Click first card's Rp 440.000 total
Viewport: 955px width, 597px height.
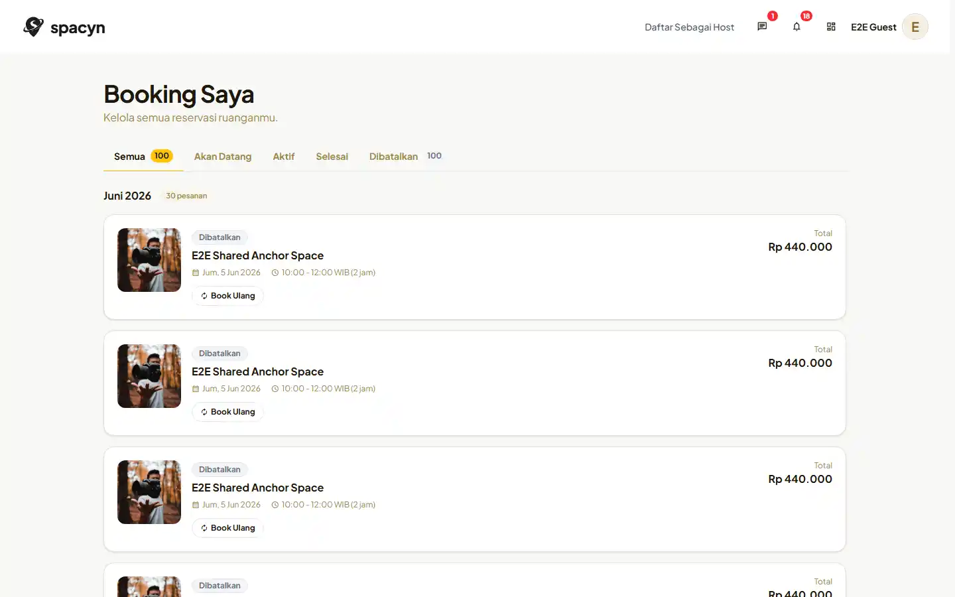click(x=800, y=247)
